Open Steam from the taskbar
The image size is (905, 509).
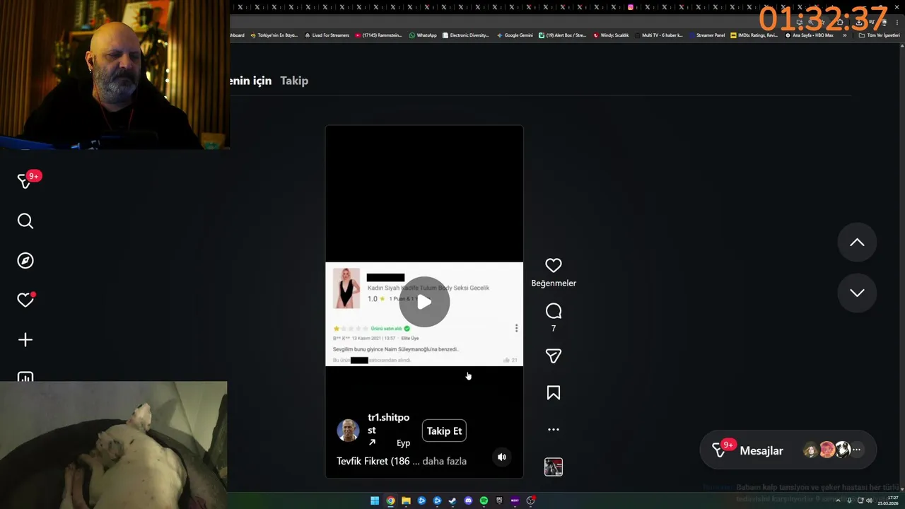coord(452,501)
